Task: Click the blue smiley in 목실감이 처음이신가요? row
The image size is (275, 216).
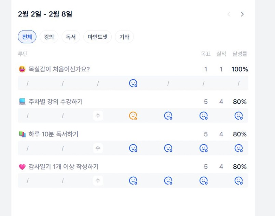Action: (133, 83)
